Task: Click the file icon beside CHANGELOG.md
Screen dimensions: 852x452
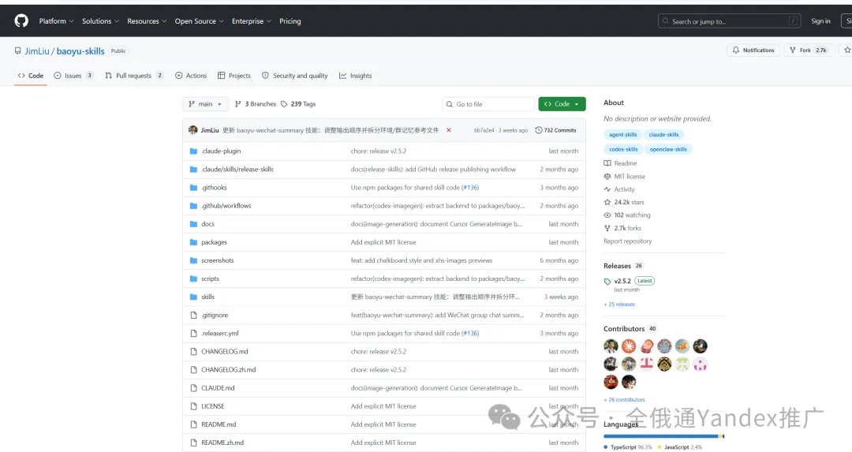Action: pos(193,352)
